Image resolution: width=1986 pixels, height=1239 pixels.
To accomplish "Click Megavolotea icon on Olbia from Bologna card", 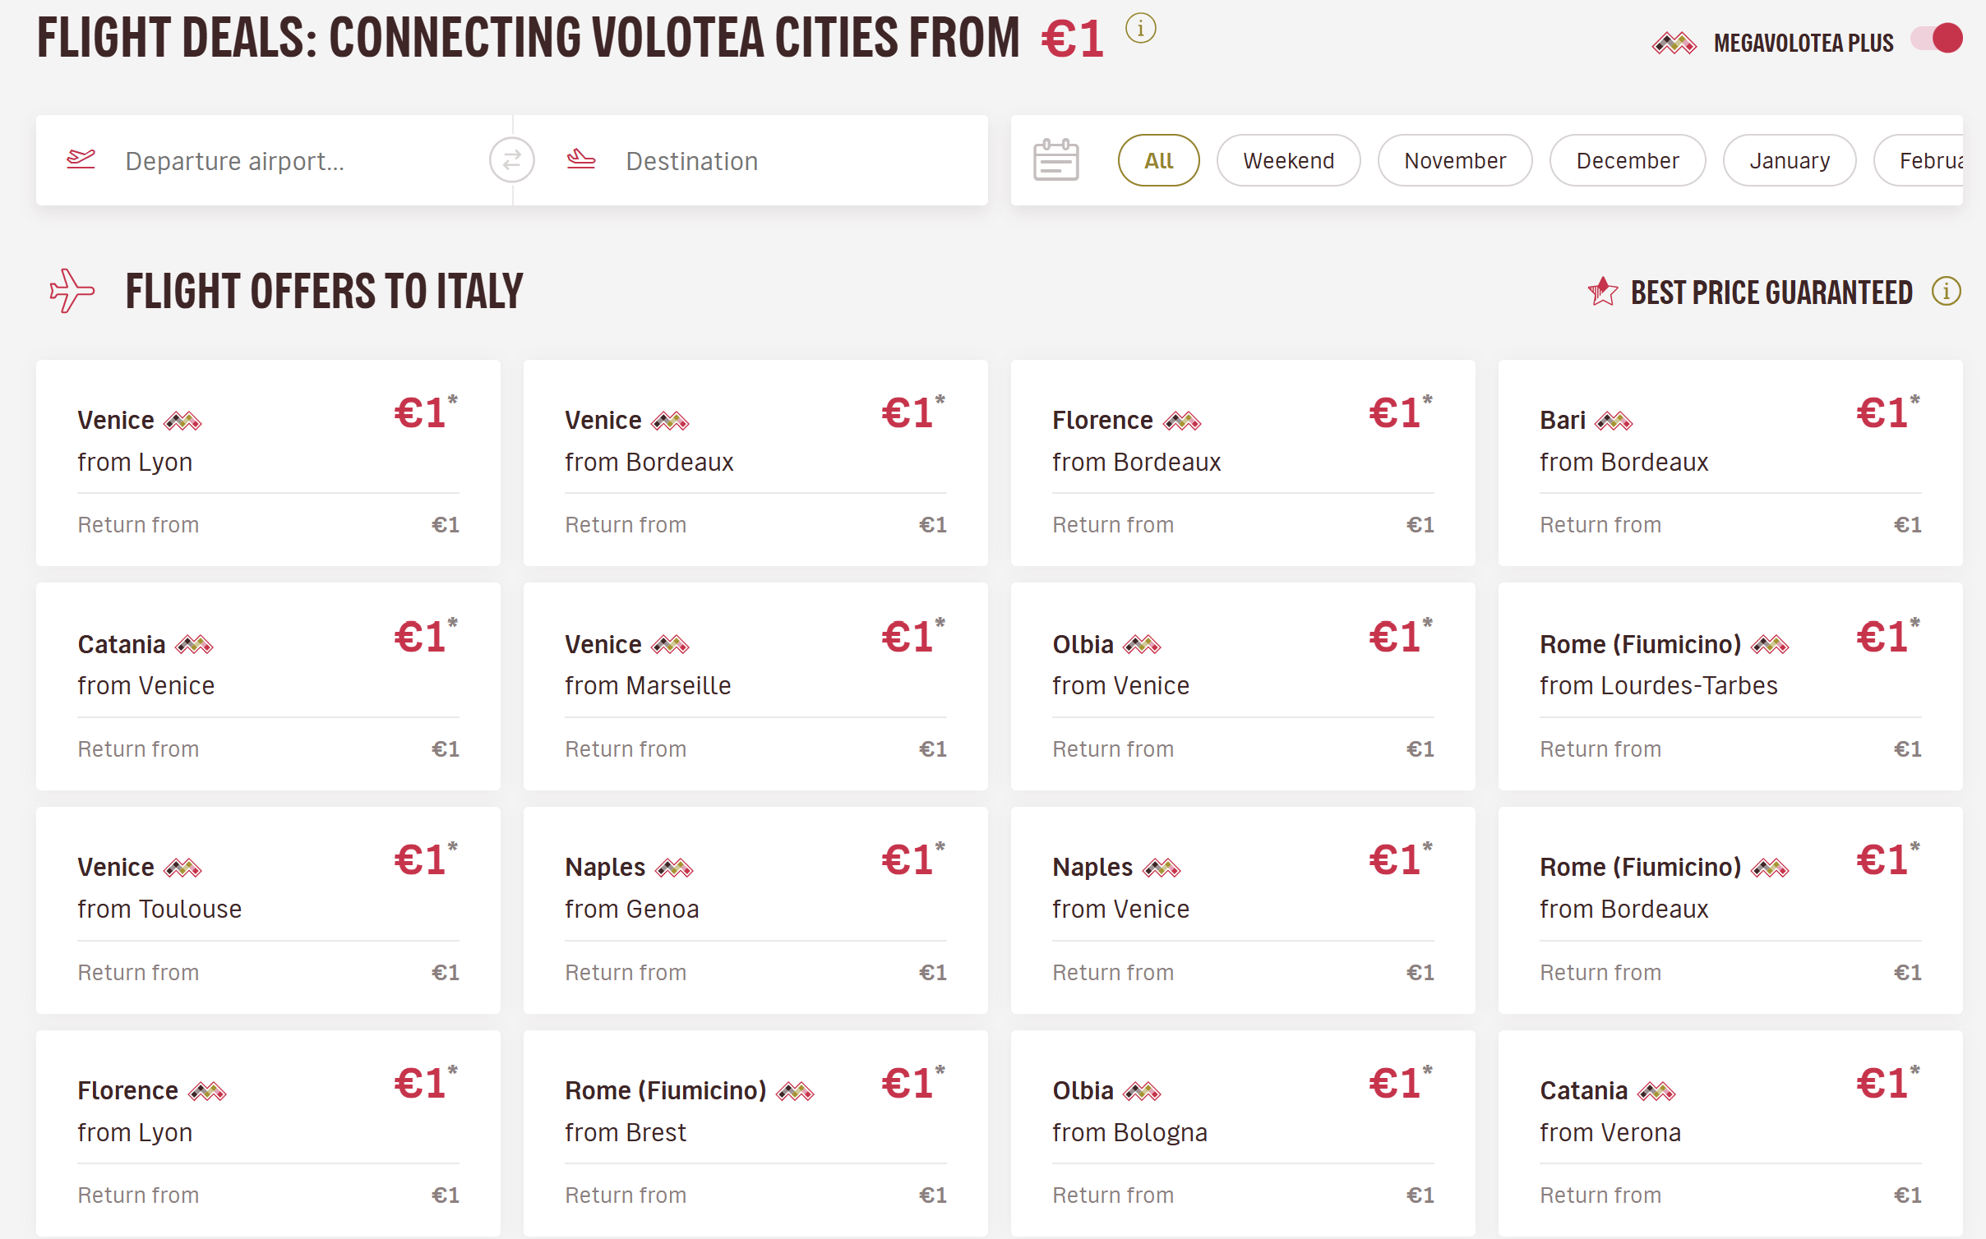I will coord(1142,1092).
